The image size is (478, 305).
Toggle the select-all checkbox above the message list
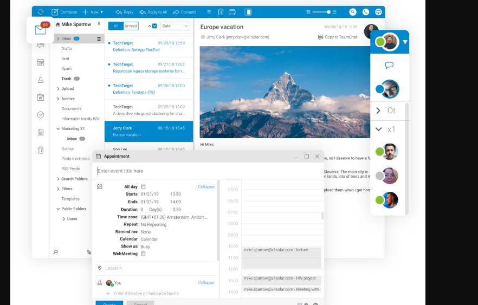tap(154, 26)
